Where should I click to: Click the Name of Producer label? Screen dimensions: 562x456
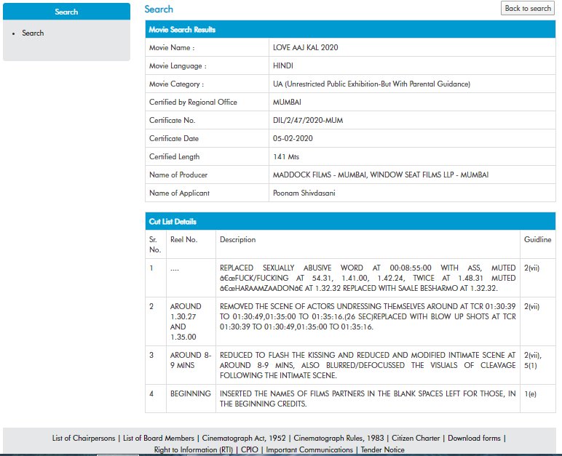pyautogui.click(x=178, y=175)
